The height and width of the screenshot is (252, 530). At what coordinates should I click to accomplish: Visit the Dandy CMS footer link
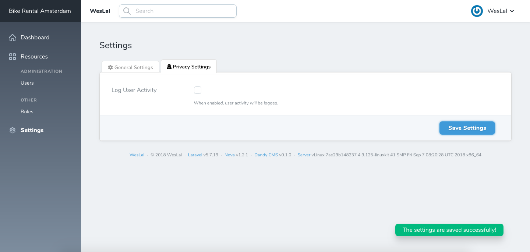point(266,155)
